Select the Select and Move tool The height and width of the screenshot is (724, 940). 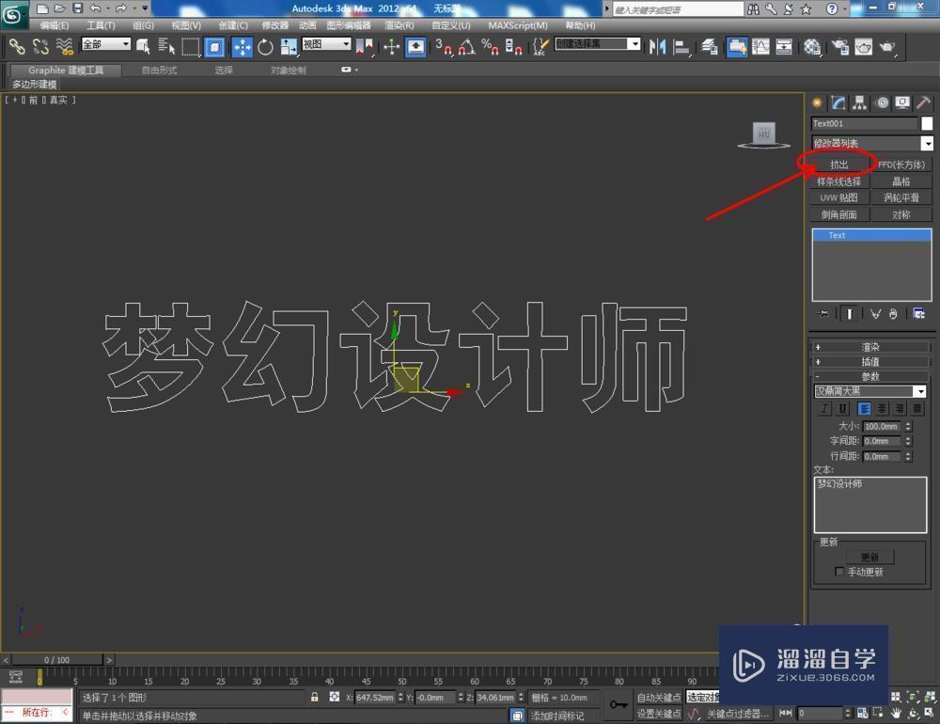243,47
